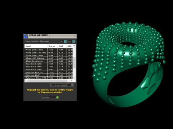
Task: Toggle Use Object Materials option
Action: pyautogui.click(x=62, y=85)
